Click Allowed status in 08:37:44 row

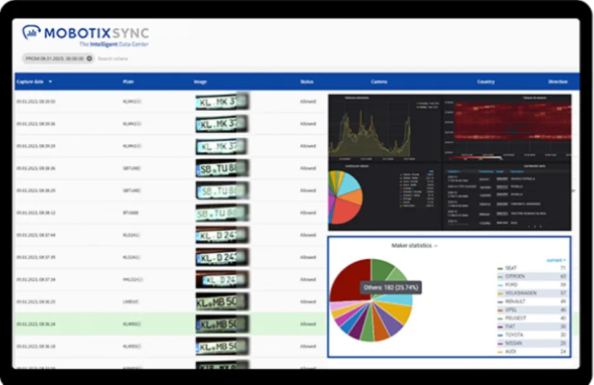308,235
